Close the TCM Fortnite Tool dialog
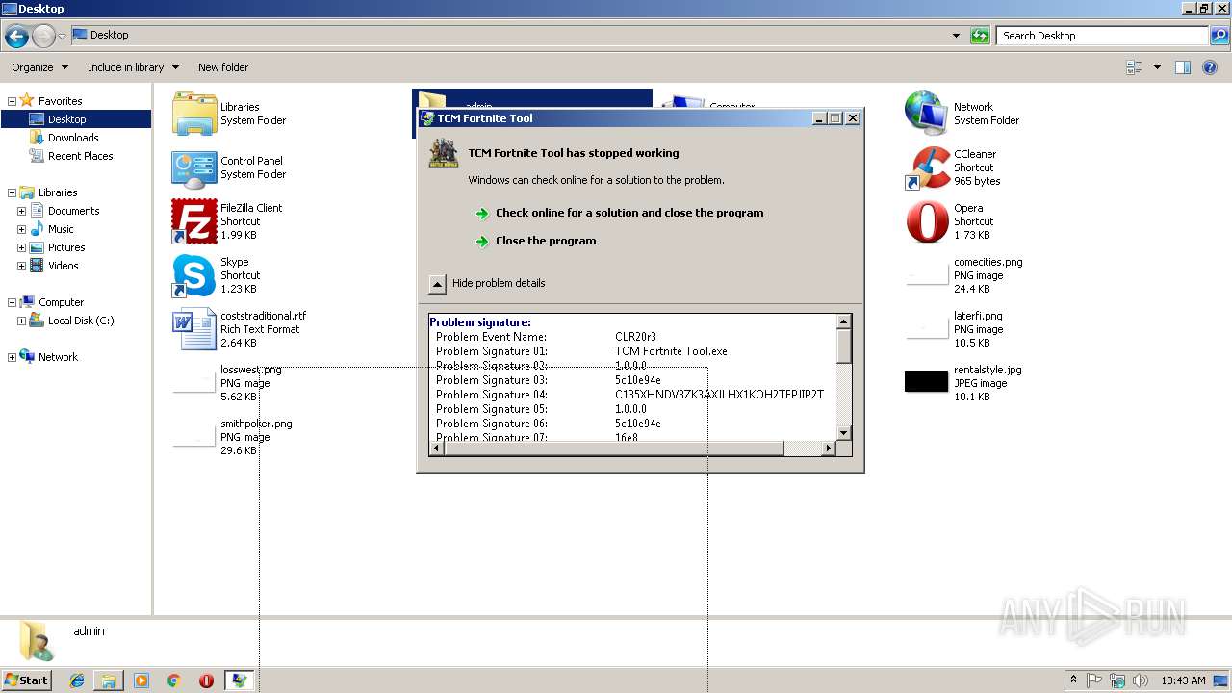1232x693 pixels. pyautogui.click(x=853, y=118)
